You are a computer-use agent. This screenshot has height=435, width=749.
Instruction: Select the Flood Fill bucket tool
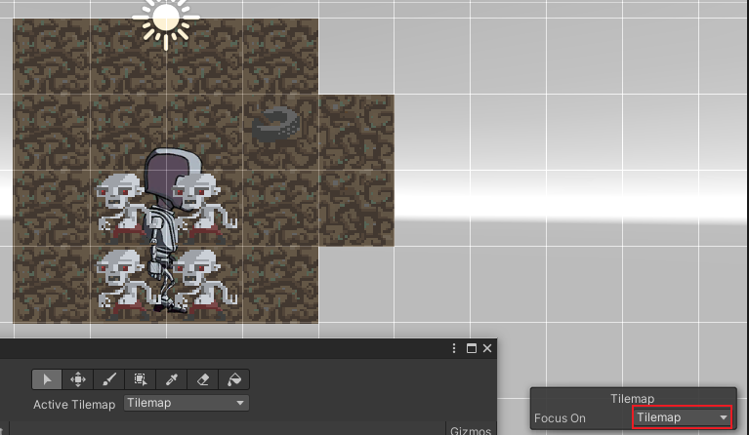point(234,379)
